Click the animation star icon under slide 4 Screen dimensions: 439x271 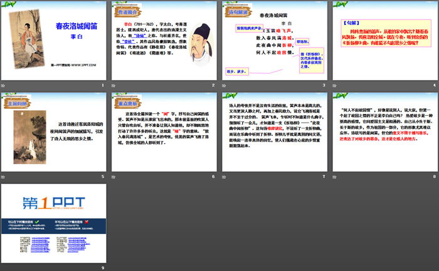click(334, 86)
